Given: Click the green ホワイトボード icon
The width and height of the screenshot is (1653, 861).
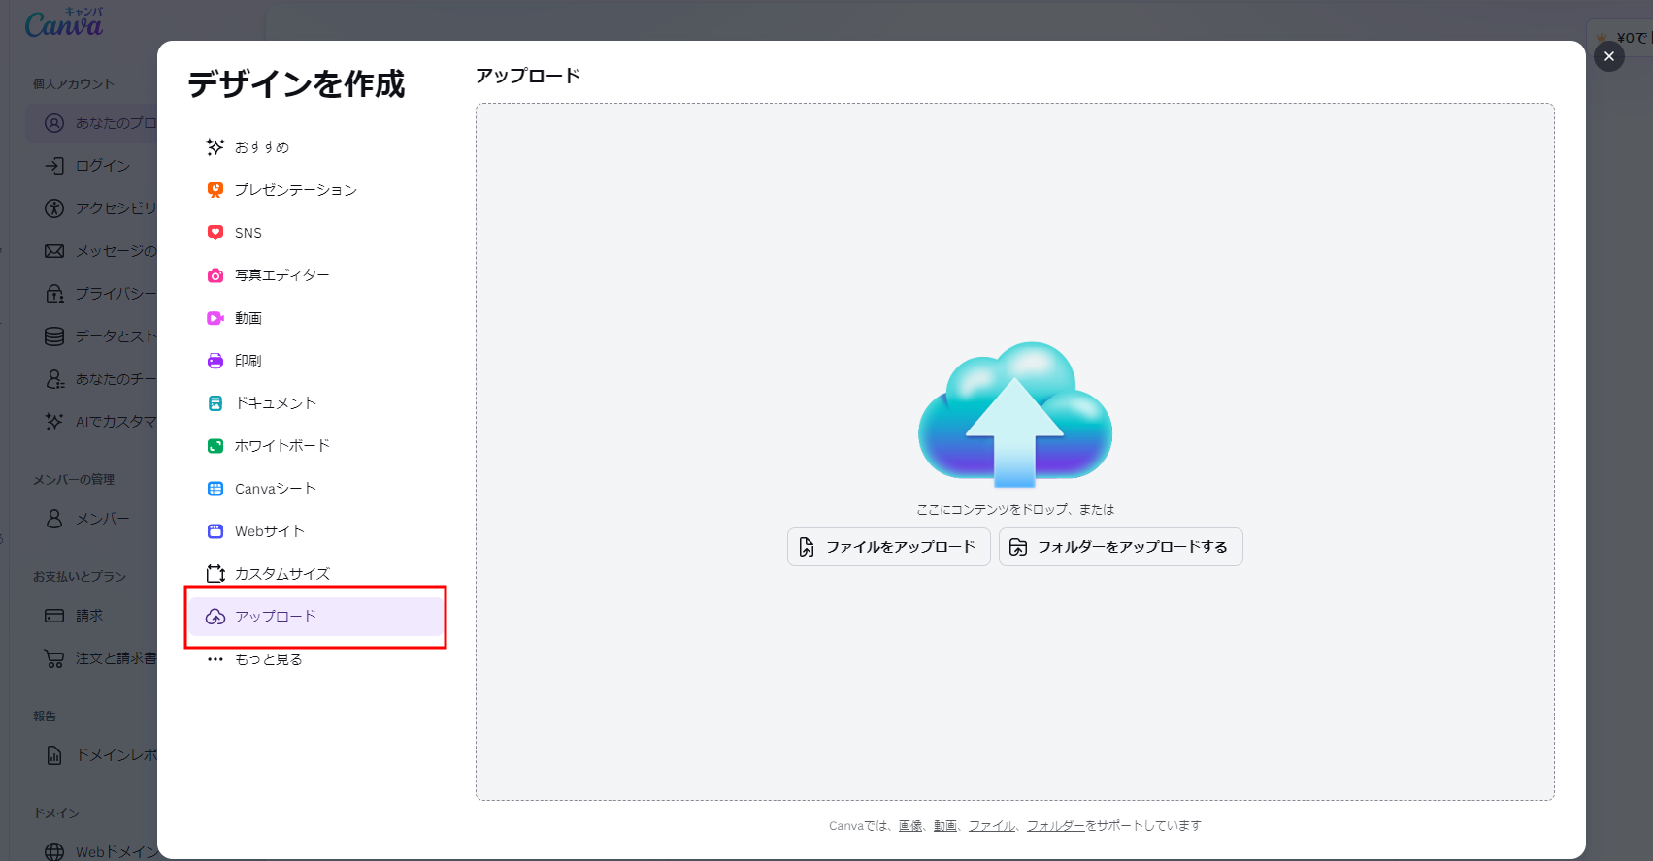Looking at the screenshot, I should pyautogui.click(x=215, y=446).
